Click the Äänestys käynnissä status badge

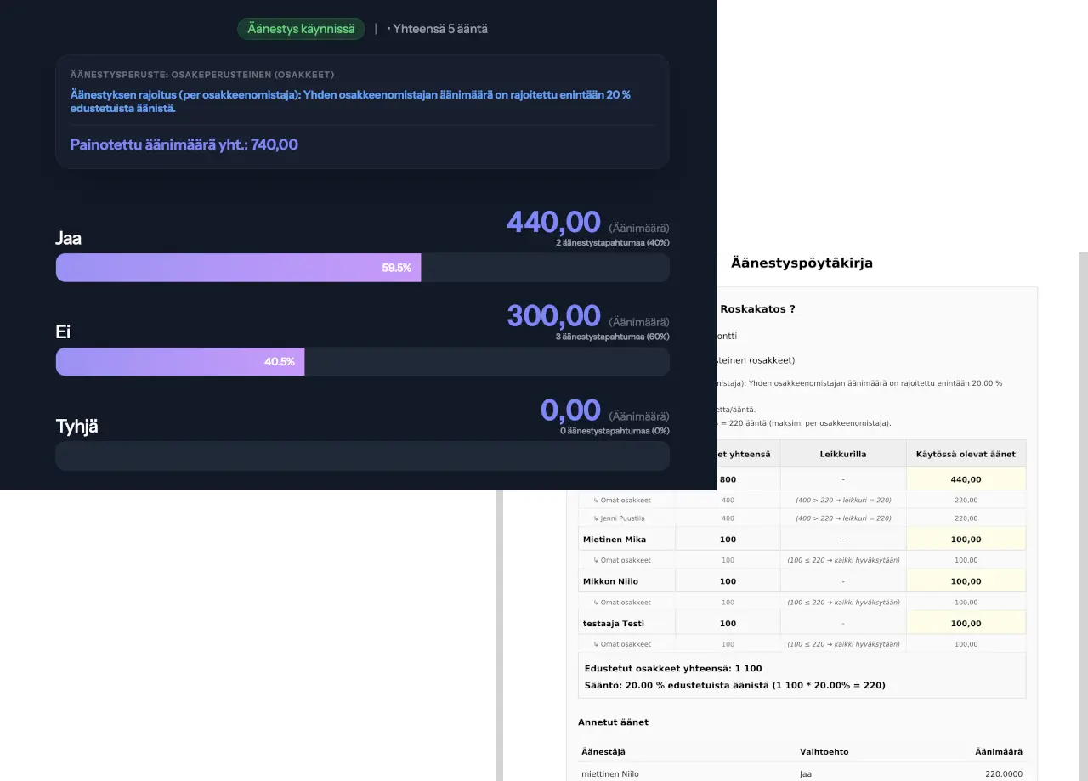point(301,29)
